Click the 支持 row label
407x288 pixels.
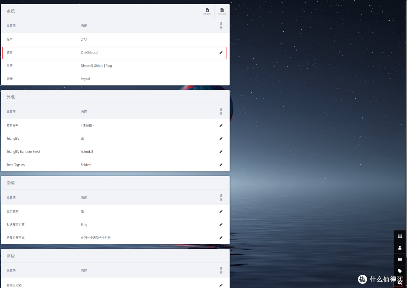9,66
